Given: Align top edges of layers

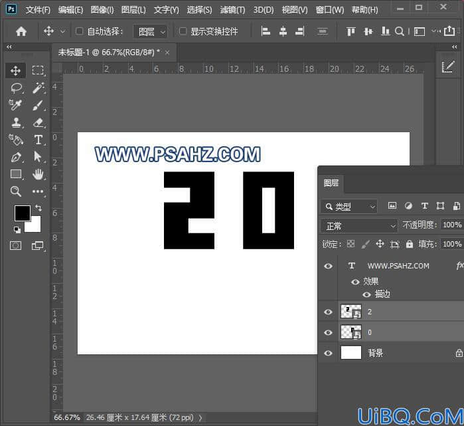Looking at the screenshot, I should (351, 31).
